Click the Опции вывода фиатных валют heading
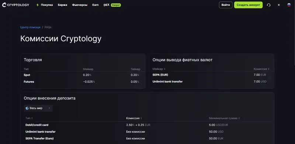 183,60
